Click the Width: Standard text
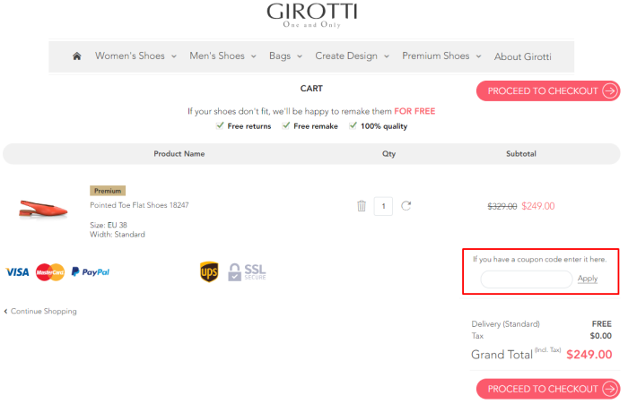 pos(118,235)
